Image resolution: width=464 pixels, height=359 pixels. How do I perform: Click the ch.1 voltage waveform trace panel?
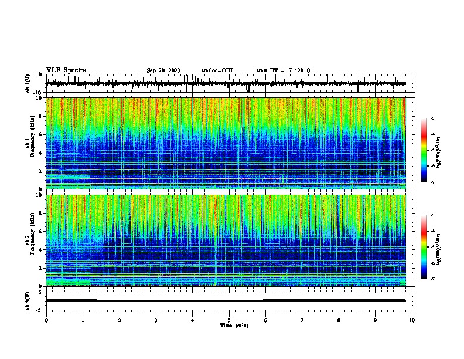point(230,83)
